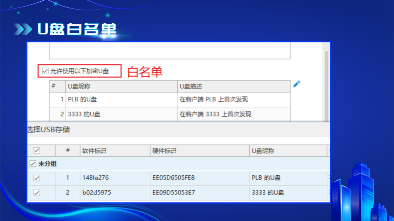Click U盘昵称 header in USB storage table
Viewport: 394px width, 221px height.
tap(288, 151)
